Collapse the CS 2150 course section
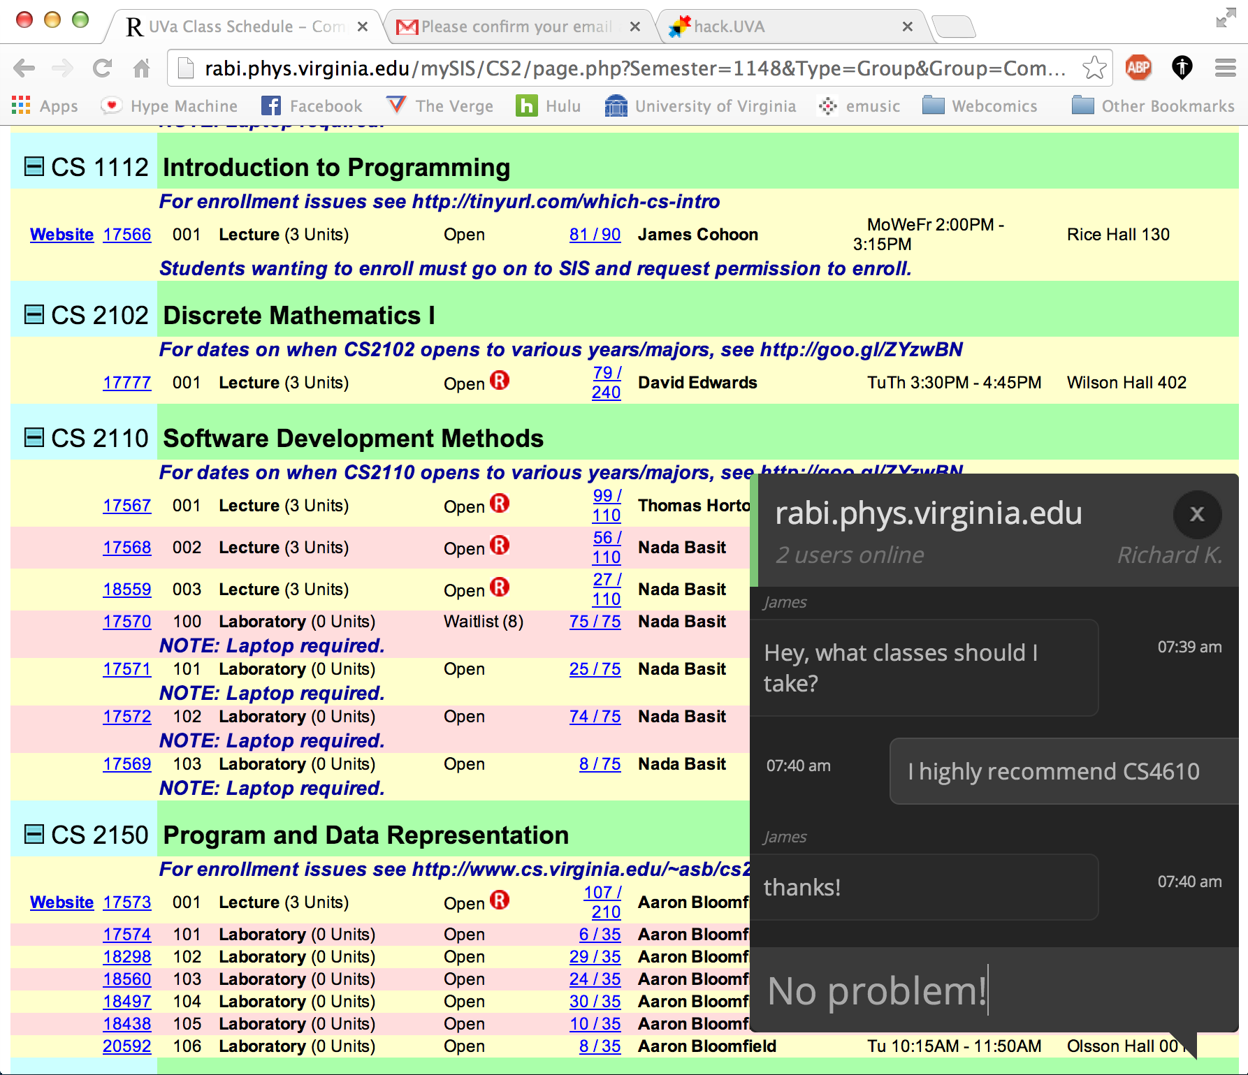This screenshot has height=1075, width=1248. coord(34,834)
